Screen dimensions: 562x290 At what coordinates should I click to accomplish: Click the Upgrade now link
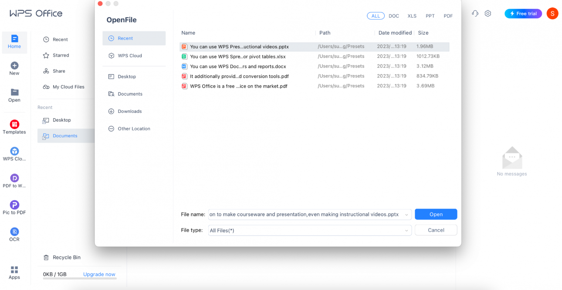pos(99,274)
